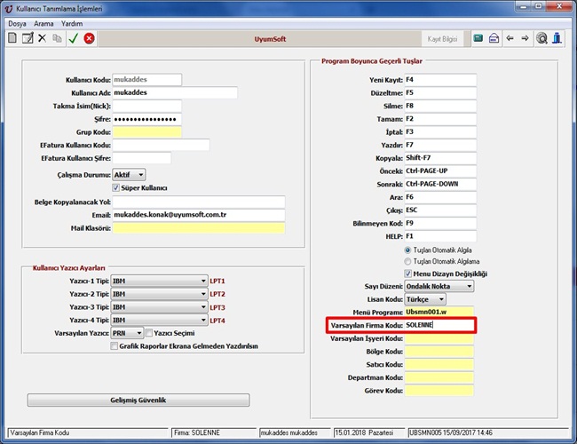Open the Dosya menu

point(17,24)
